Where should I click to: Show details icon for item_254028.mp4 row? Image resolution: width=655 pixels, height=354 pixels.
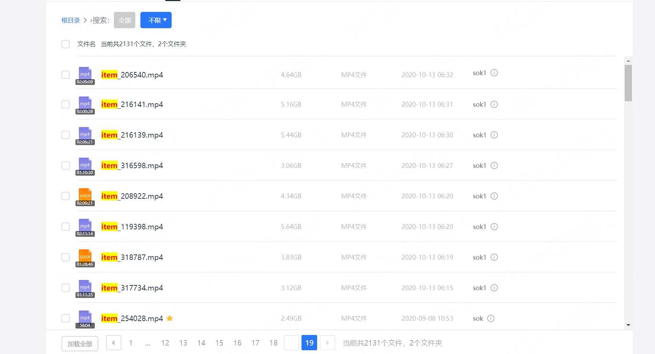(490, 318)
